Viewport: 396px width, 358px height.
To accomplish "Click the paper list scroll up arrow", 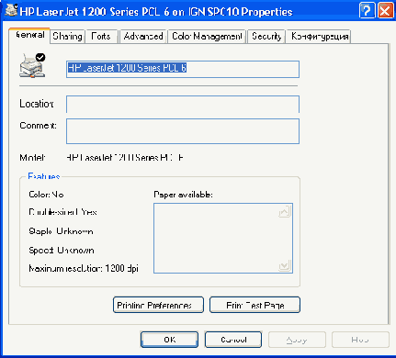I will (285, 212).
